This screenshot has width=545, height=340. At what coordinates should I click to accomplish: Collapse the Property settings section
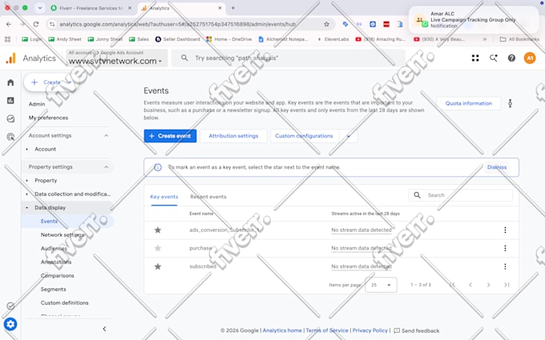(107, 167)
